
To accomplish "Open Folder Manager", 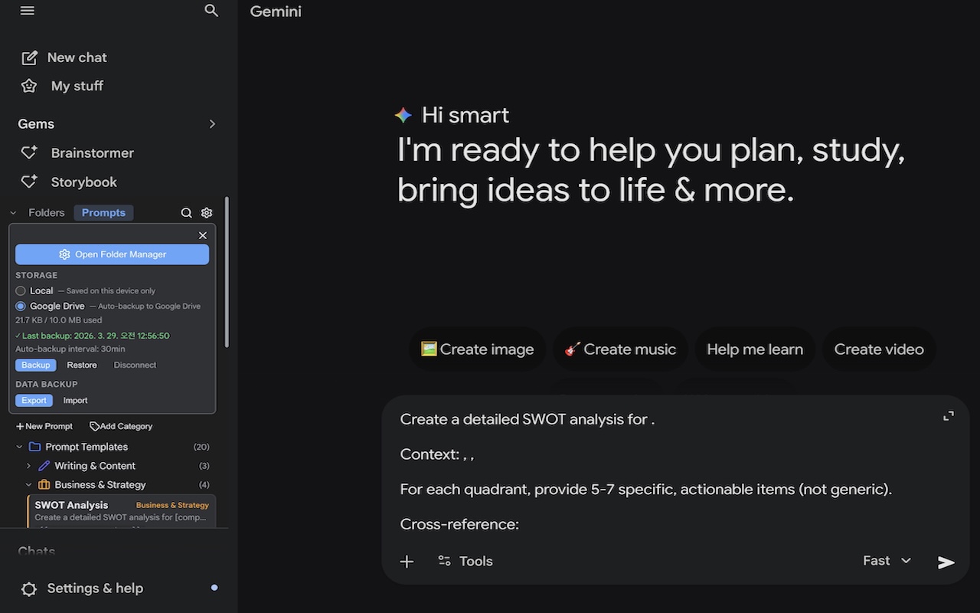I will tap(112, 254).
